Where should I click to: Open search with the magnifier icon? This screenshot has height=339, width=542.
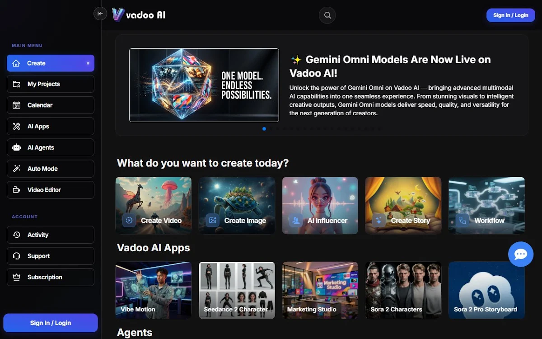[327, 15]
